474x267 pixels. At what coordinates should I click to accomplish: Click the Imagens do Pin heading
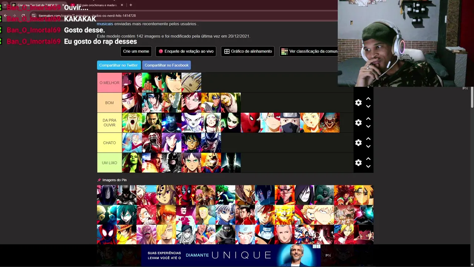[x=114, y=180]
